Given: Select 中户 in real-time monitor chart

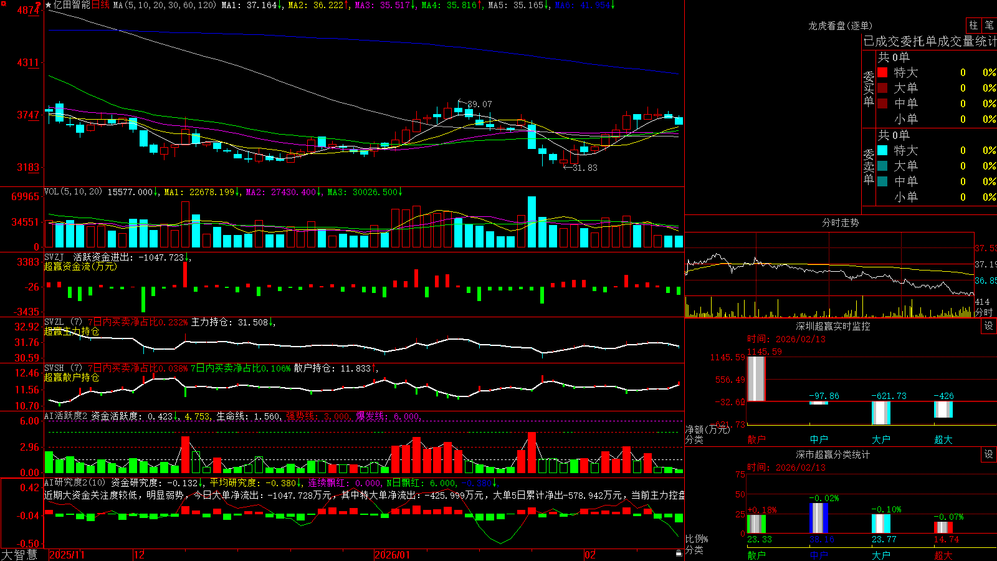Looking at the screenshot, I should pyautogui.click(x=819, y=439).
